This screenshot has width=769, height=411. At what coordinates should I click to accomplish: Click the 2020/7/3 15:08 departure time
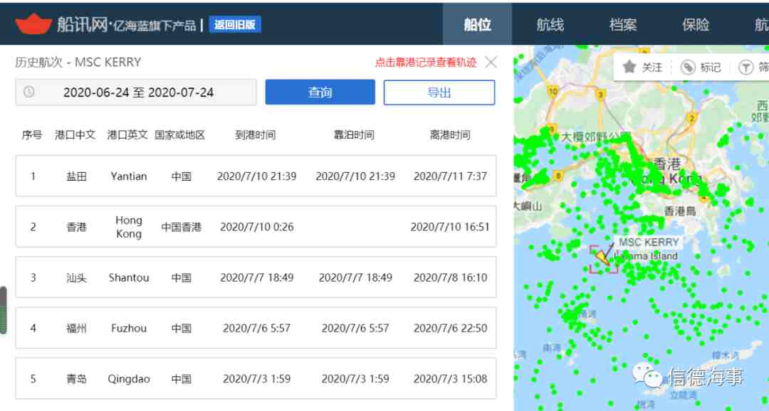point(450,379)
